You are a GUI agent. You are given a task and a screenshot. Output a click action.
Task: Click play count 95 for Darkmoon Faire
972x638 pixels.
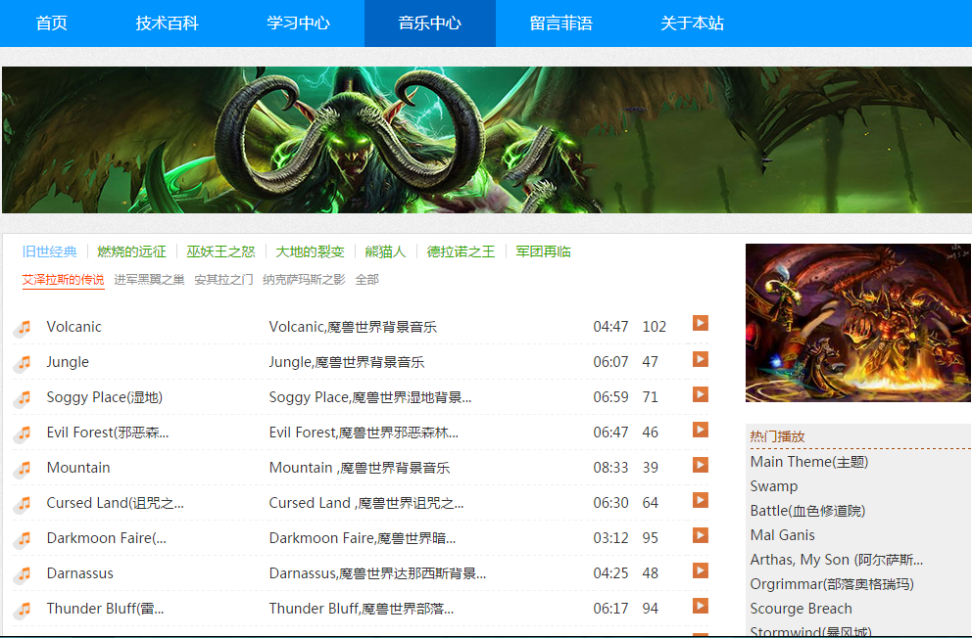point(651,538)
